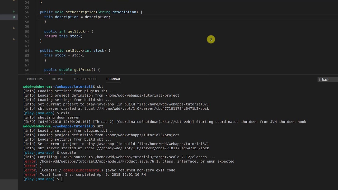Click the getPrice method name
Image resolution: width=338 pixels, height=190 pixels.
[83, 70]
